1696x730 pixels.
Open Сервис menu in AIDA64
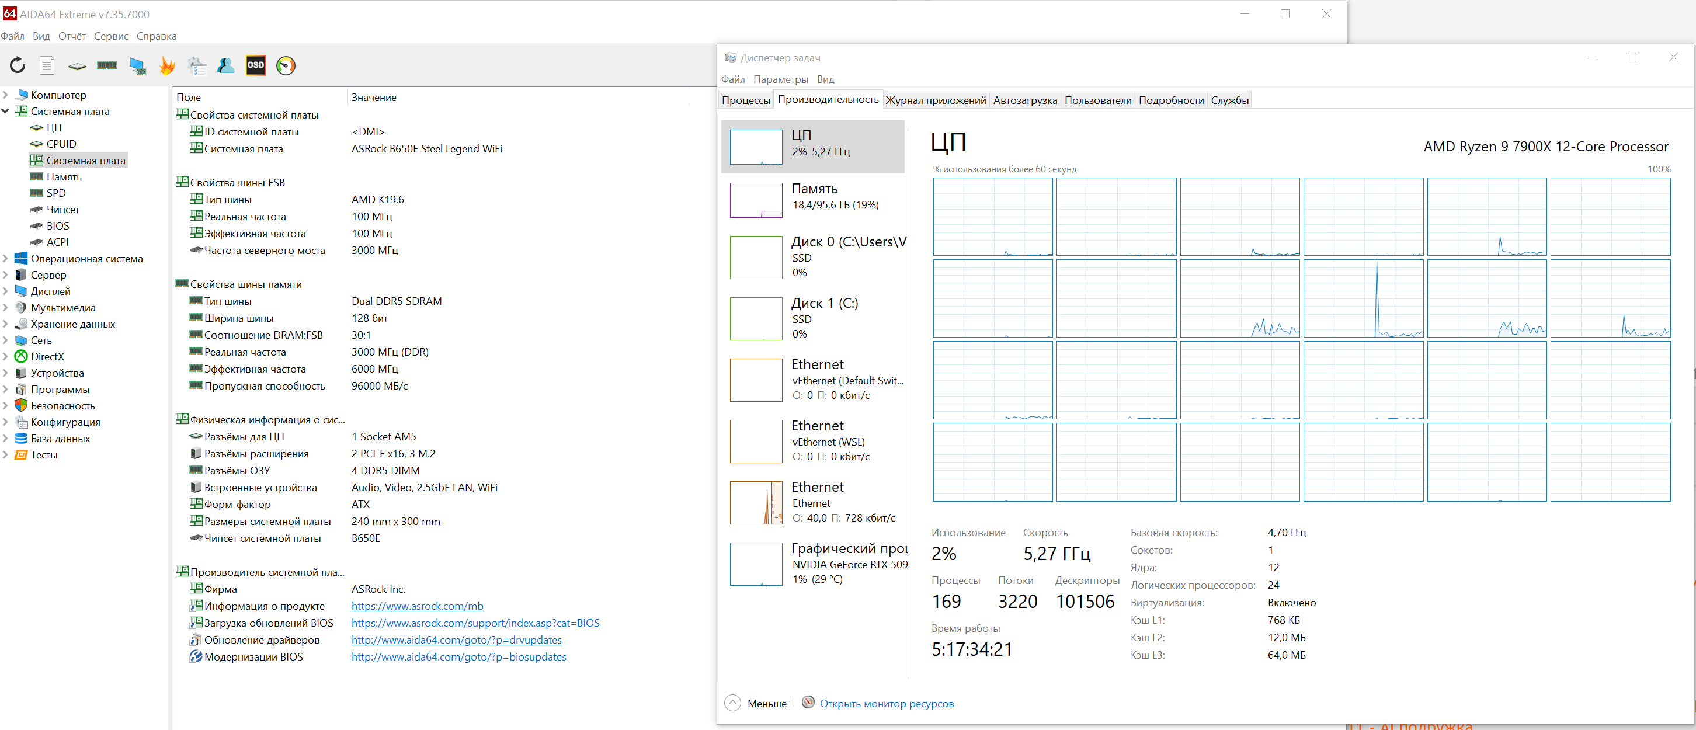(x=110, y=36)
